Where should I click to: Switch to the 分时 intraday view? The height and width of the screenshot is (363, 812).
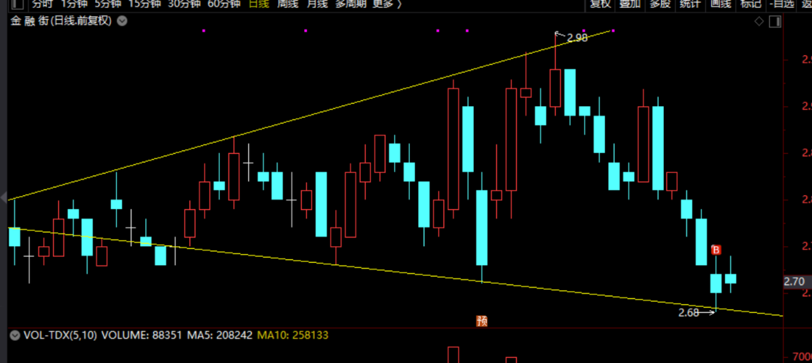43,4
